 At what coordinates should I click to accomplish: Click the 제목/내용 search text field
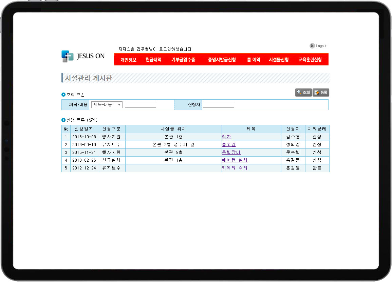[141, 105]
